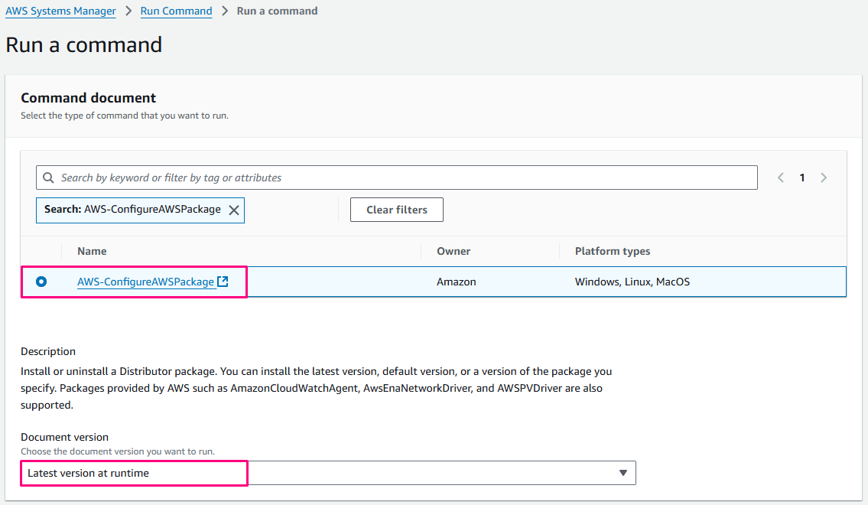Screen dimensions: 868x505
Task: Open the Run Command breadcrumb link
Action: coord(177,11)
